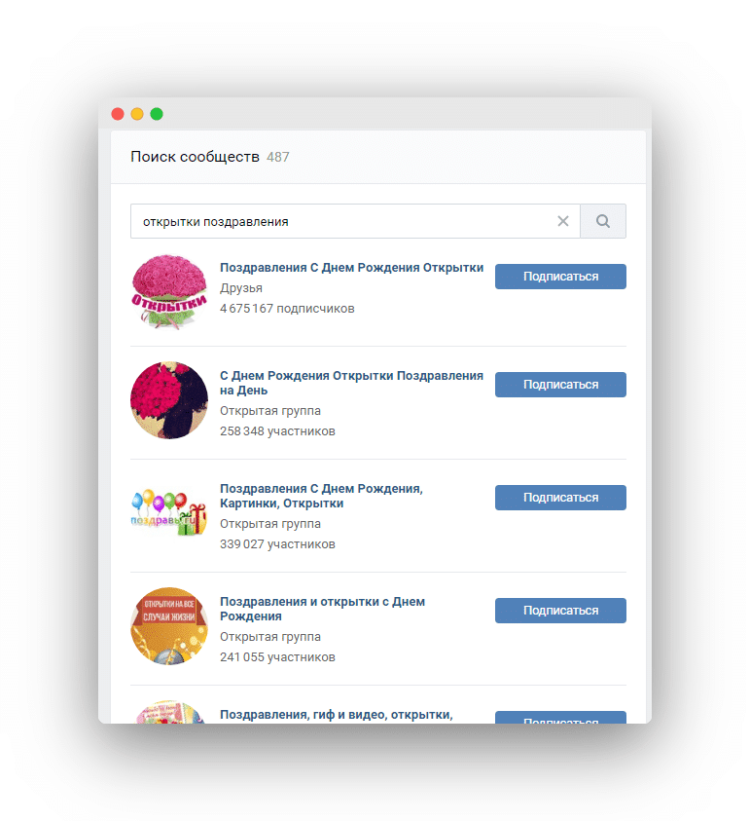Subscribe to the group with 241 055 участников
Viewport: 750px width, 821px height.
pyautogui.click(x=560, y=611)
